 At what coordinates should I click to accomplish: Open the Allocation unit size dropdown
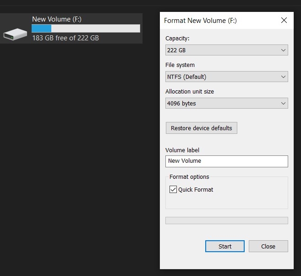pyautogui.click(x=226, y=103)
